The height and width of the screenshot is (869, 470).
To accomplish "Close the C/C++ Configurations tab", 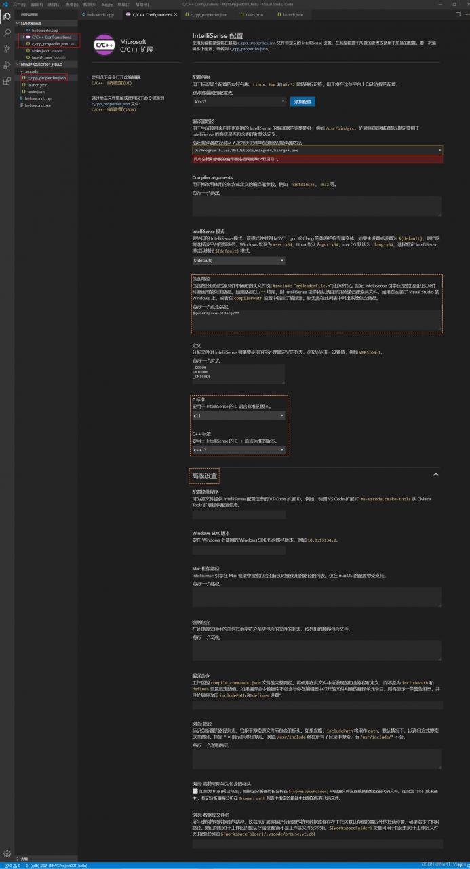I will [x=177, y=14].
